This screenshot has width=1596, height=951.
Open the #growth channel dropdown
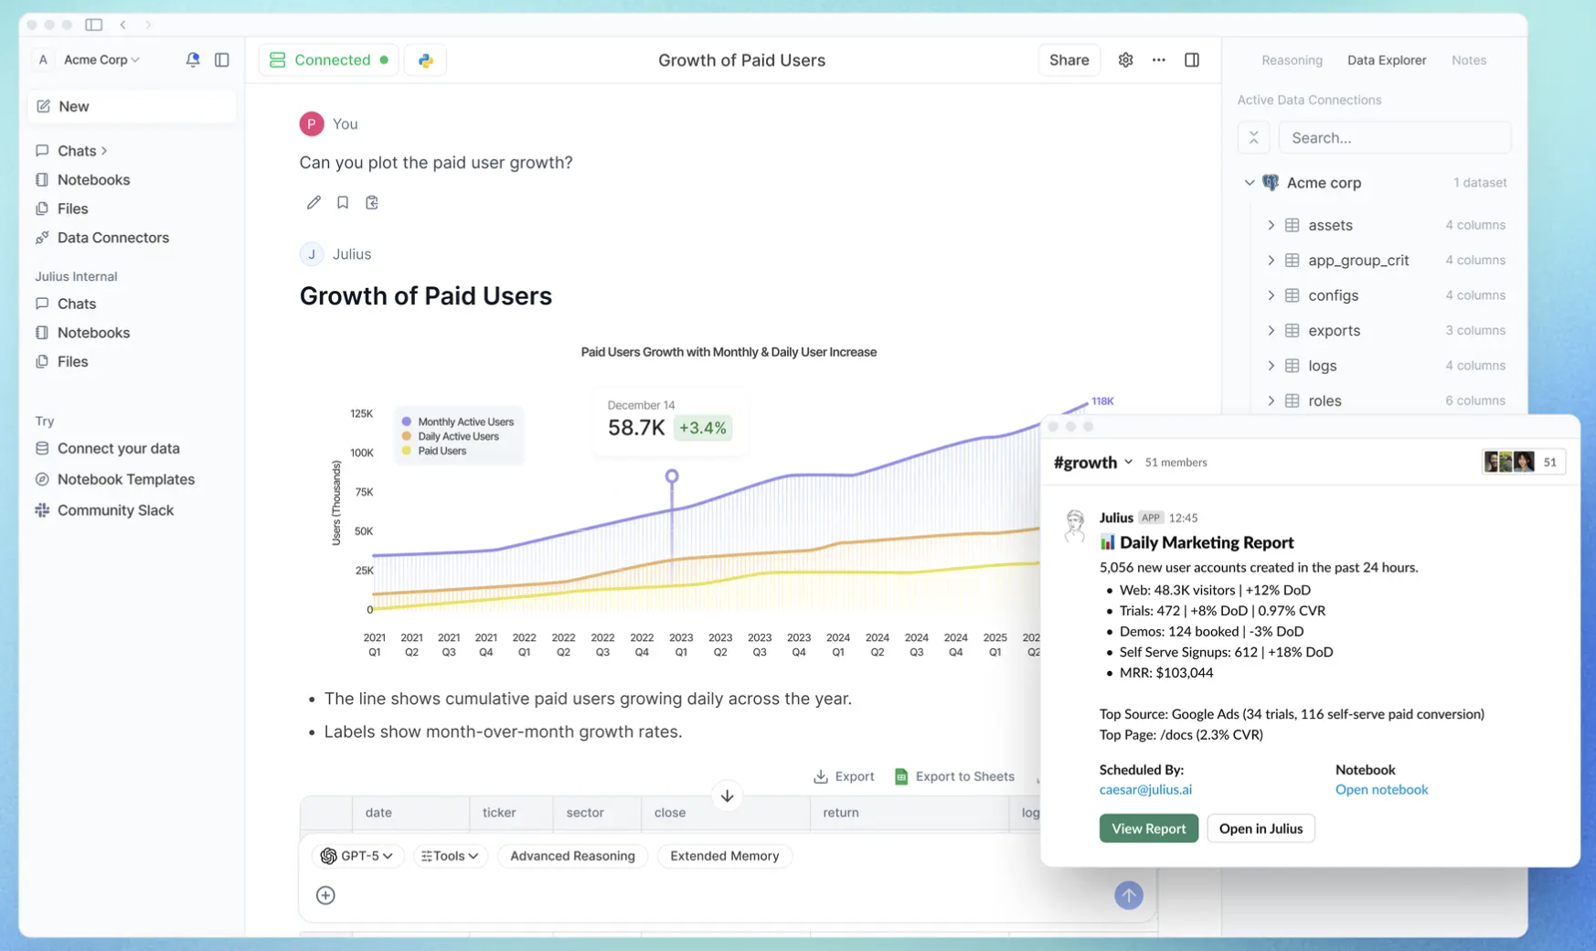1093,462
